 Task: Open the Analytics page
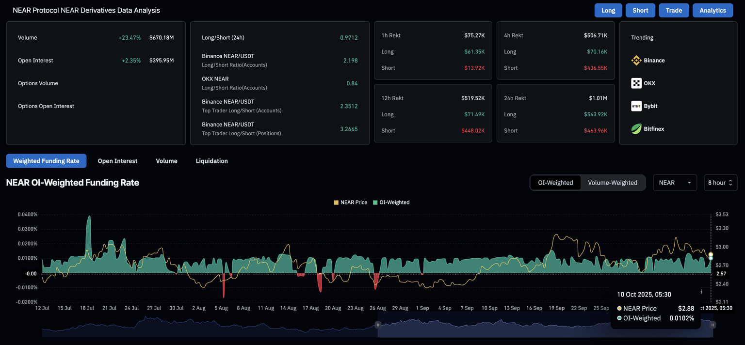[x=713, y=10]
